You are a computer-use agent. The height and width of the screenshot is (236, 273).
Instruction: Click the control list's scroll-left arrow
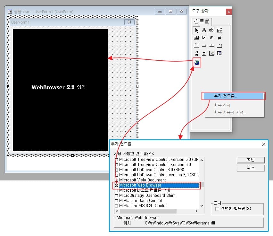[x=117, y=211]
